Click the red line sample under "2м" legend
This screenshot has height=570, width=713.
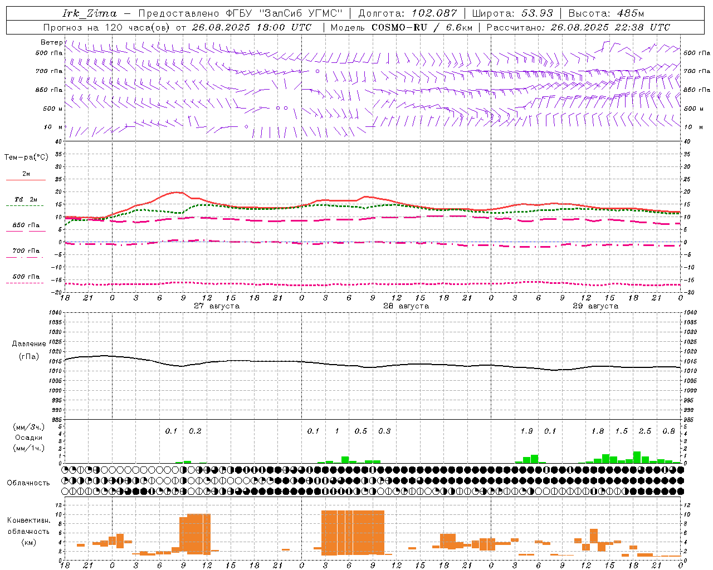[x=26, y=180]
